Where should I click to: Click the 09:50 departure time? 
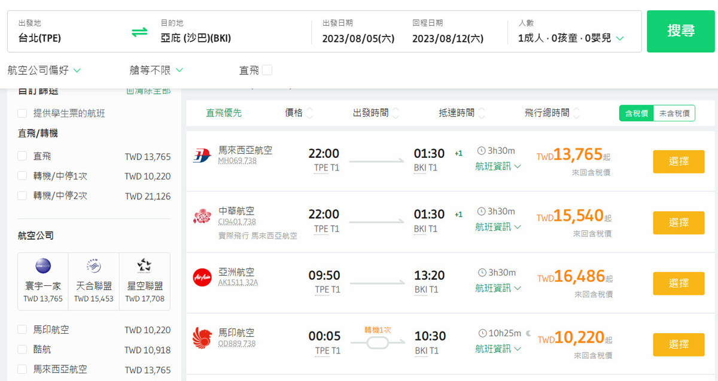324,275
